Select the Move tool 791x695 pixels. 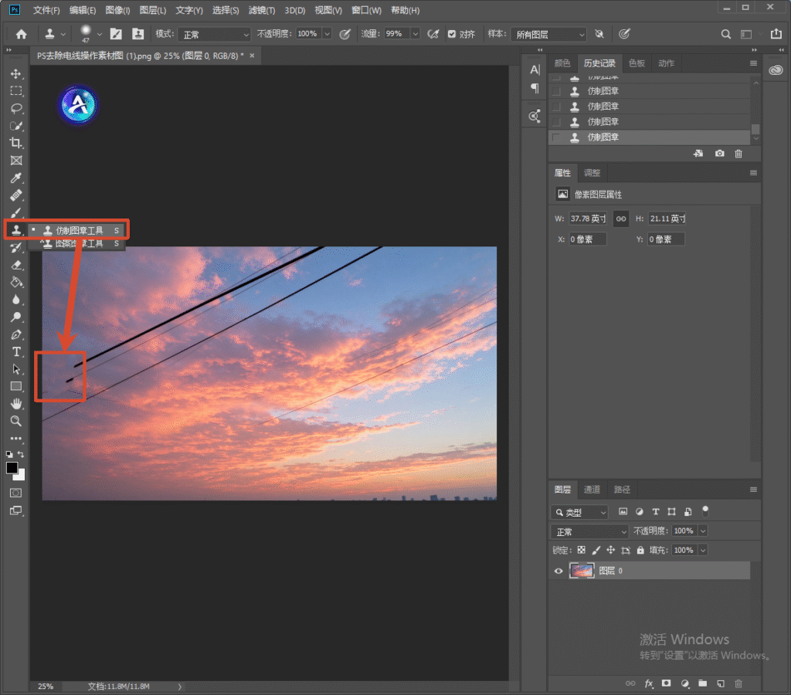click(x=16, y=73)
